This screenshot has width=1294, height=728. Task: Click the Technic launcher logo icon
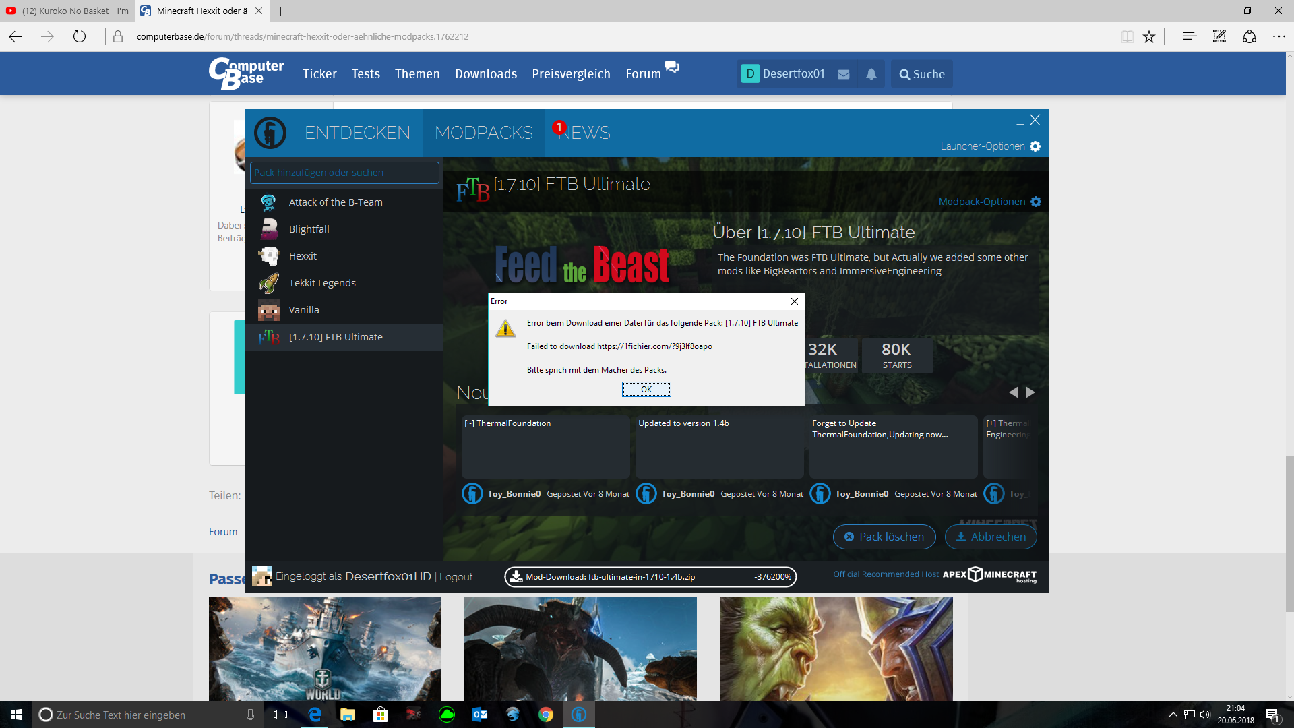coord(270,133)
